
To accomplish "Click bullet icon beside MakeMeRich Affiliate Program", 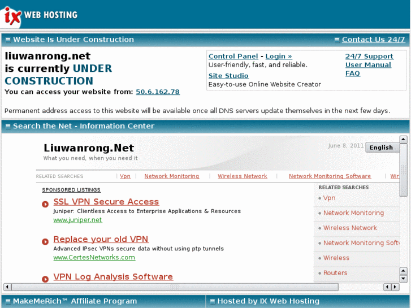I will click(x=8, y=301).
